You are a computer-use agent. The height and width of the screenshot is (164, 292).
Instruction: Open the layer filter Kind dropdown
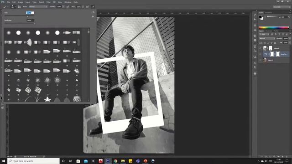coord(264,34)
